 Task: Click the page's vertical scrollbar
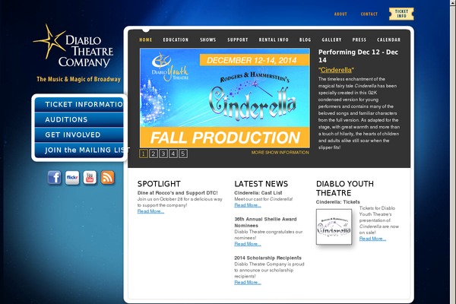pyautogui.click(x=453, y=152)
